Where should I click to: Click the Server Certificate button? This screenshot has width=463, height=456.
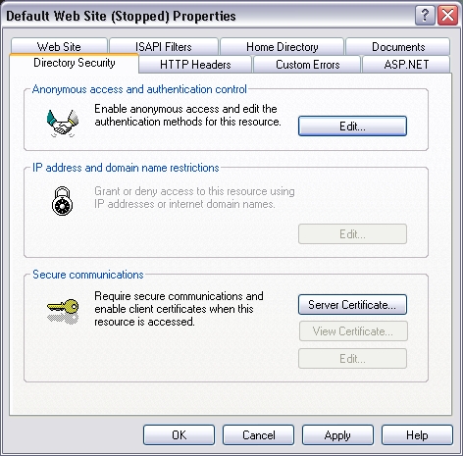point(352,305)
